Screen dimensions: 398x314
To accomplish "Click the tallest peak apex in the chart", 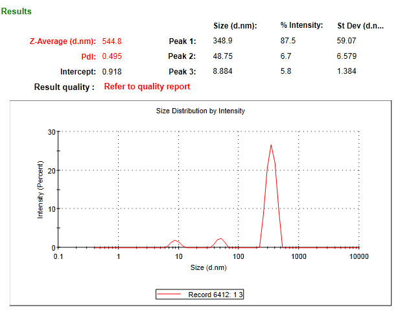I will [x=271, y=145].
